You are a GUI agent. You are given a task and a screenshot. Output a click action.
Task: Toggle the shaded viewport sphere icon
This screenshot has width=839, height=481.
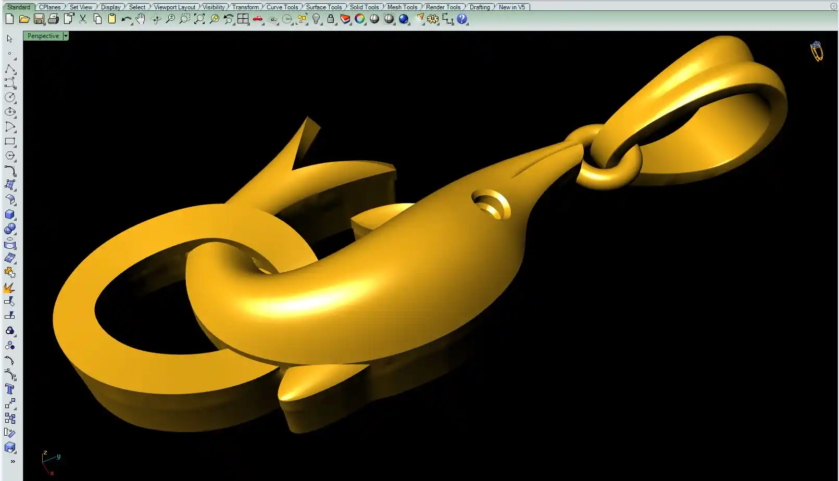[374, 19]
